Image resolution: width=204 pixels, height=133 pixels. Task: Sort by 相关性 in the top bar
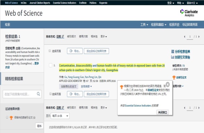[x=94, y=36]
